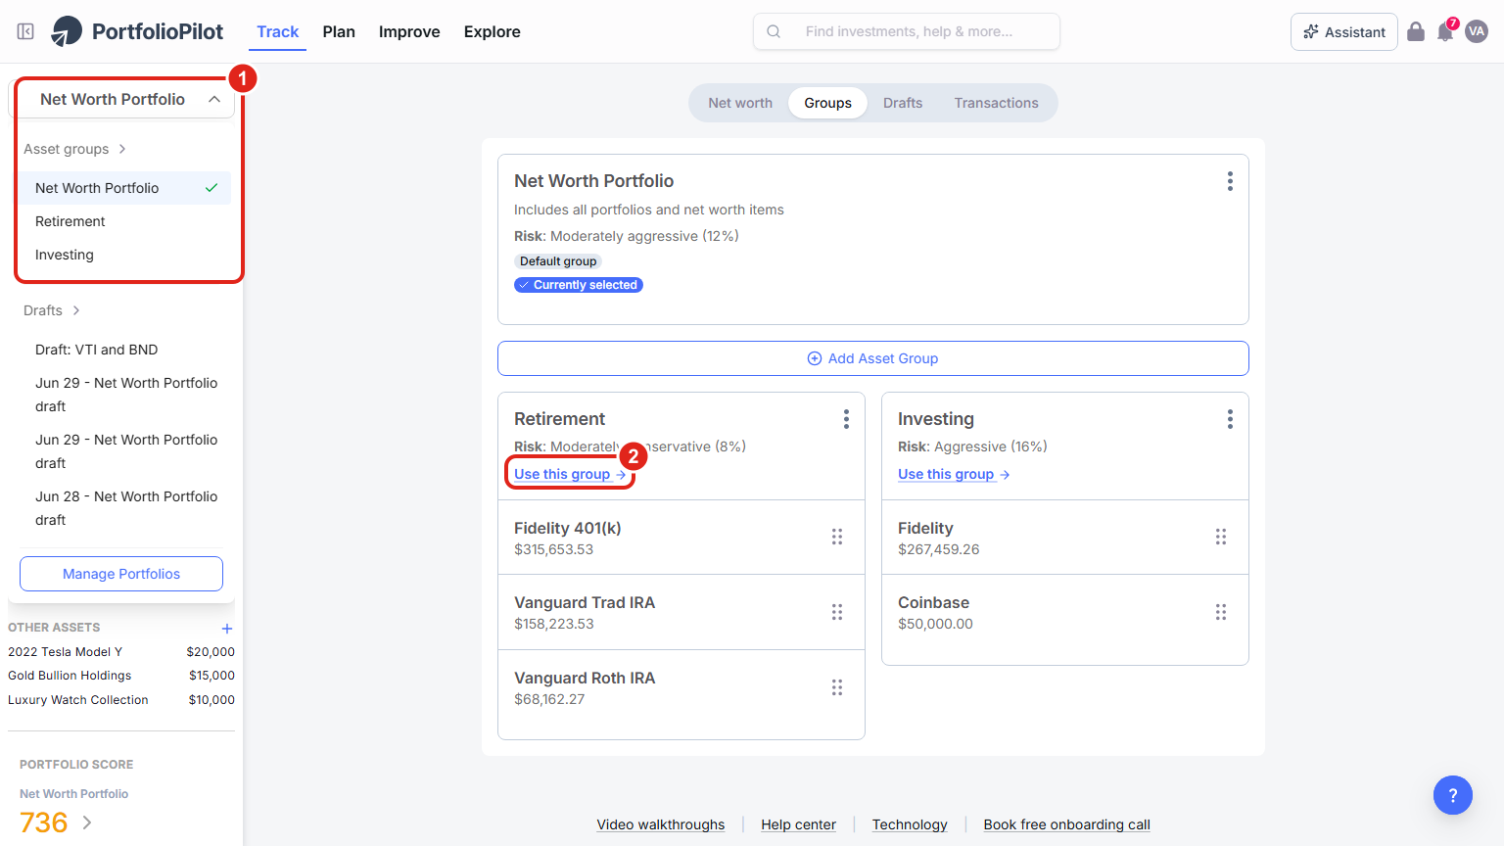Click Default group badge

558,261
